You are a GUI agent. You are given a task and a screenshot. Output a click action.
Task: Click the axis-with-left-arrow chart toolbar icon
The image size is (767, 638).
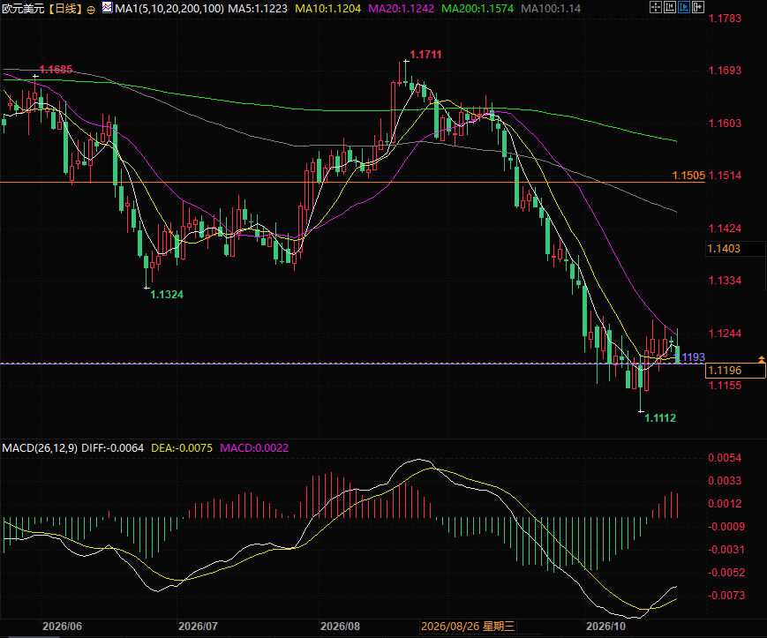(670, 7)
